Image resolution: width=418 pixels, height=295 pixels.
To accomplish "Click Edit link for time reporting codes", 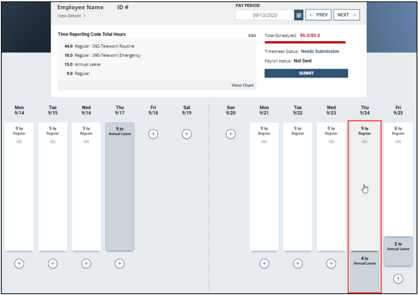I will coord(252,36).
